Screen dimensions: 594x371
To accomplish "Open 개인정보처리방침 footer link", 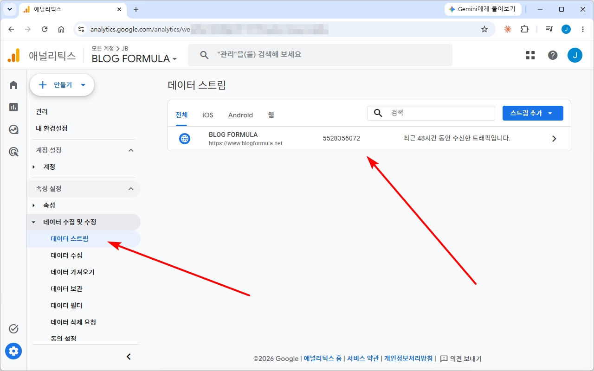I will pos(408,358).
